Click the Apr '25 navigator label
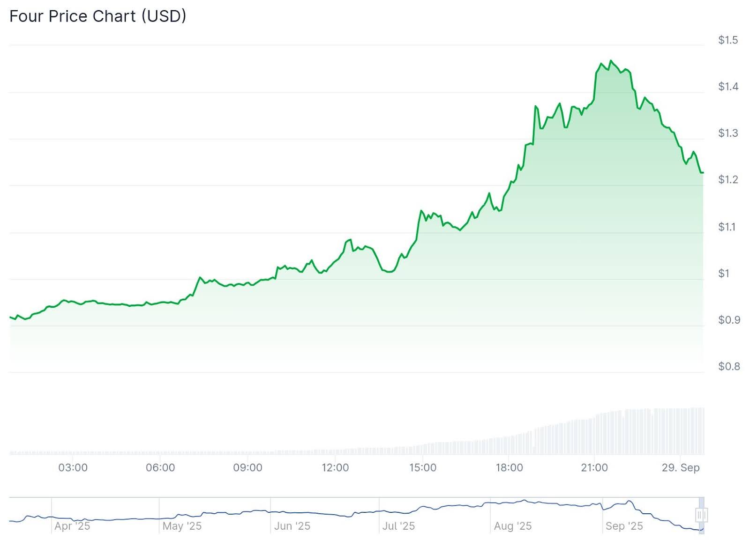Image resolution: width=750 pixels, height=547 pixels. [72, 526]
